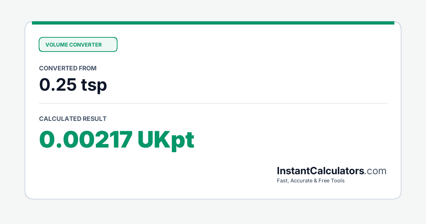Screen dimensions: 426x224
Task: Open the InstantCalculators brand link
Action: pos(321,171)
